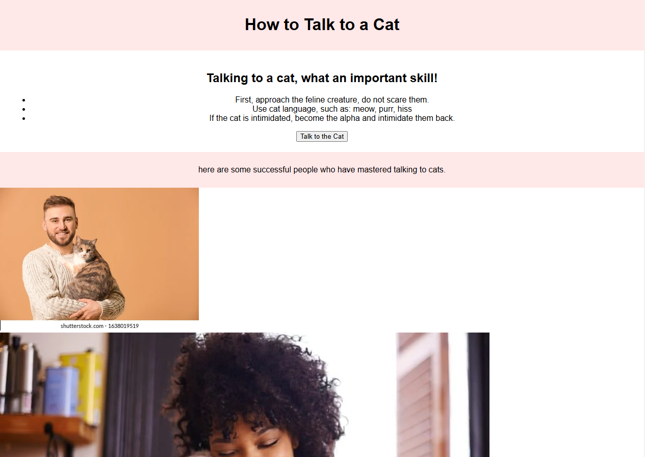The height and width of the screenshot is (457, 645).
Task: Click the Talking to a cat subheading
Action: tap(322, 78)
